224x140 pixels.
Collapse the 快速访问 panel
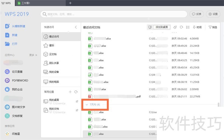(x=76, y=27)
